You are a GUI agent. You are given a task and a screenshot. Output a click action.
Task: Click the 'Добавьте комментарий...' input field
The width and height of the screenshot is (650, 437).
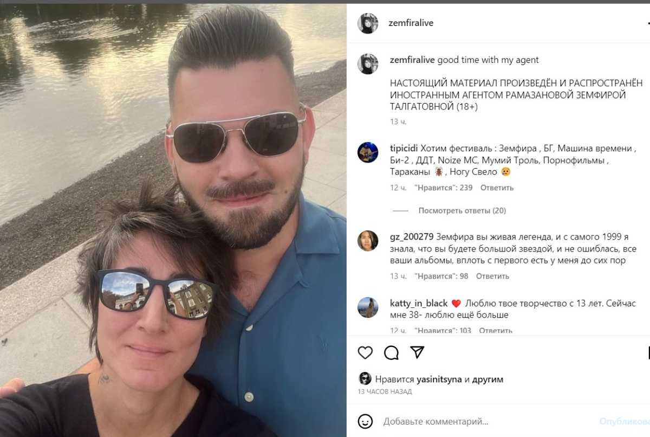[487, 421]
